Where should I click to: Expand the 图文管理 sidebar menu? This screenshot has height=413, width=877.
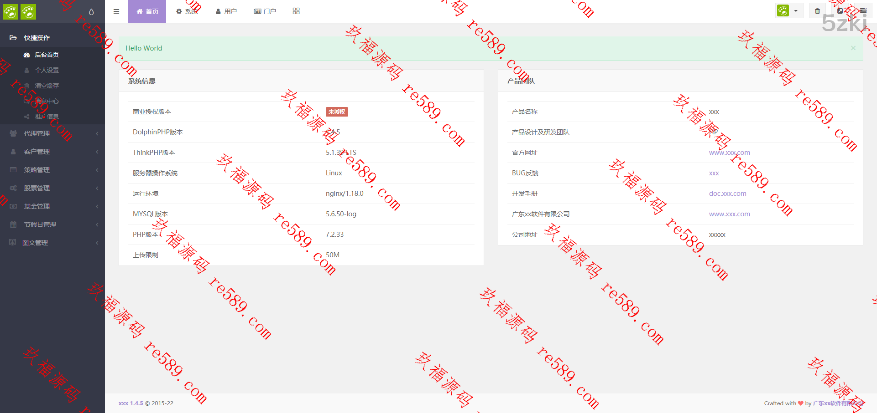click(x=52, y=243)
